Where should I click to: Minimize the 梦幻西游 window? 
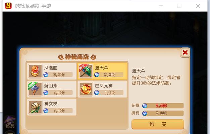click(161, 6)
